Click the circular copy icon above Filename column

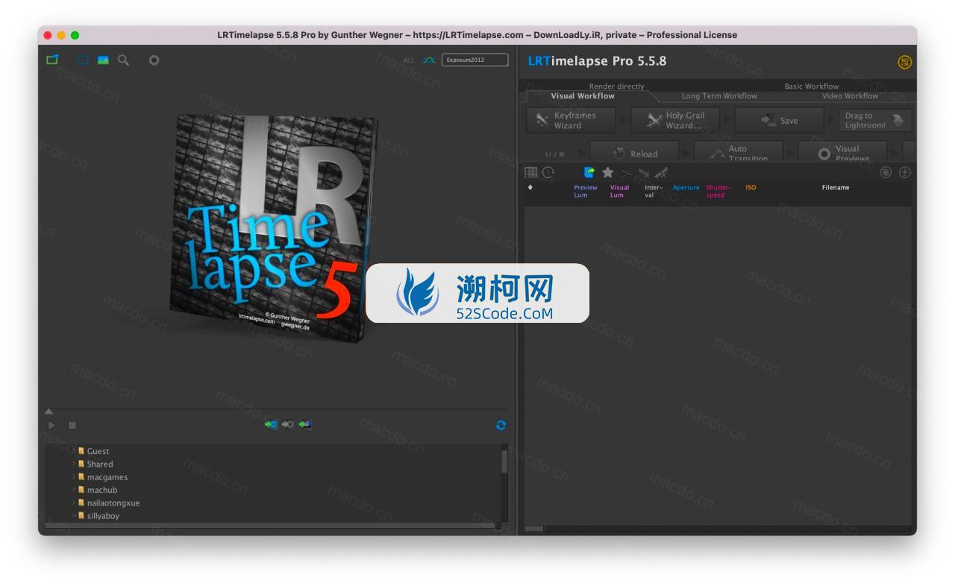(x=886, y=172)
